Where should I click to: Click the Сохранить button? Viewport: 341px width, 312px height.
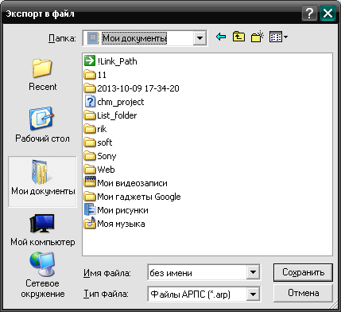303,272
